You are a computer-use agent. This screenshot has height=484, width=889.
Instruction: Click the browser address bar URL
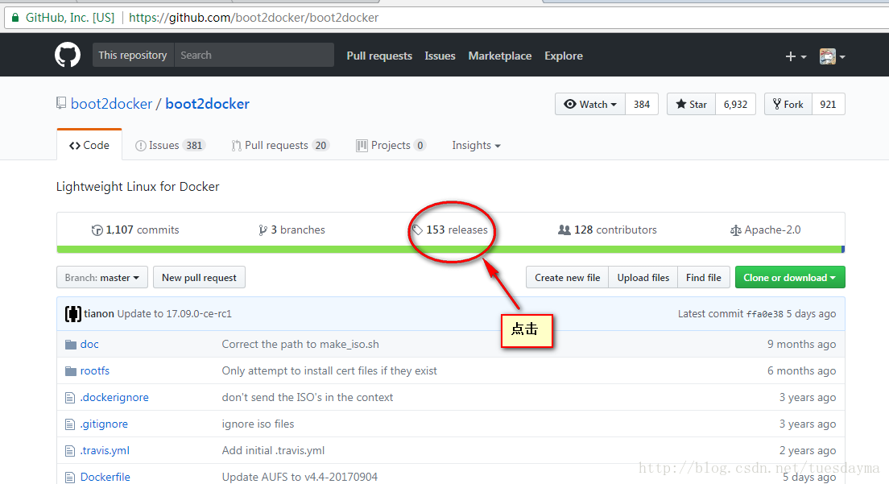pyautogui.click(x=254, y=18)
